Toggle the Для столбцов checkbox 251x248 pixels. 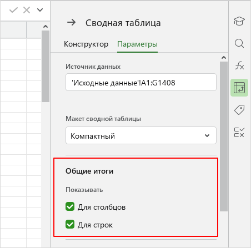[70, 206]
